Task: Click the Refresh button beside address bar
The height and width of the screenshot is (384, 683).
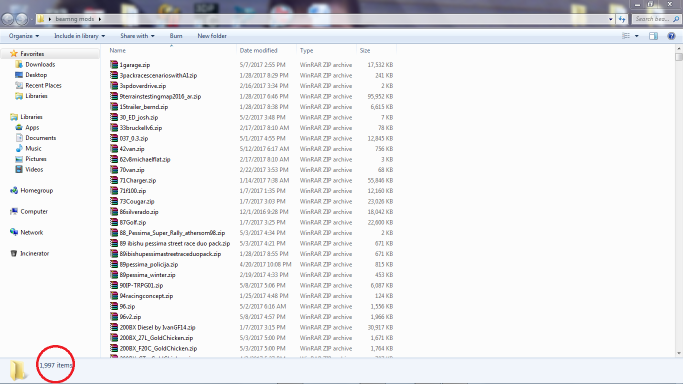Action: (x=622, y=19)
